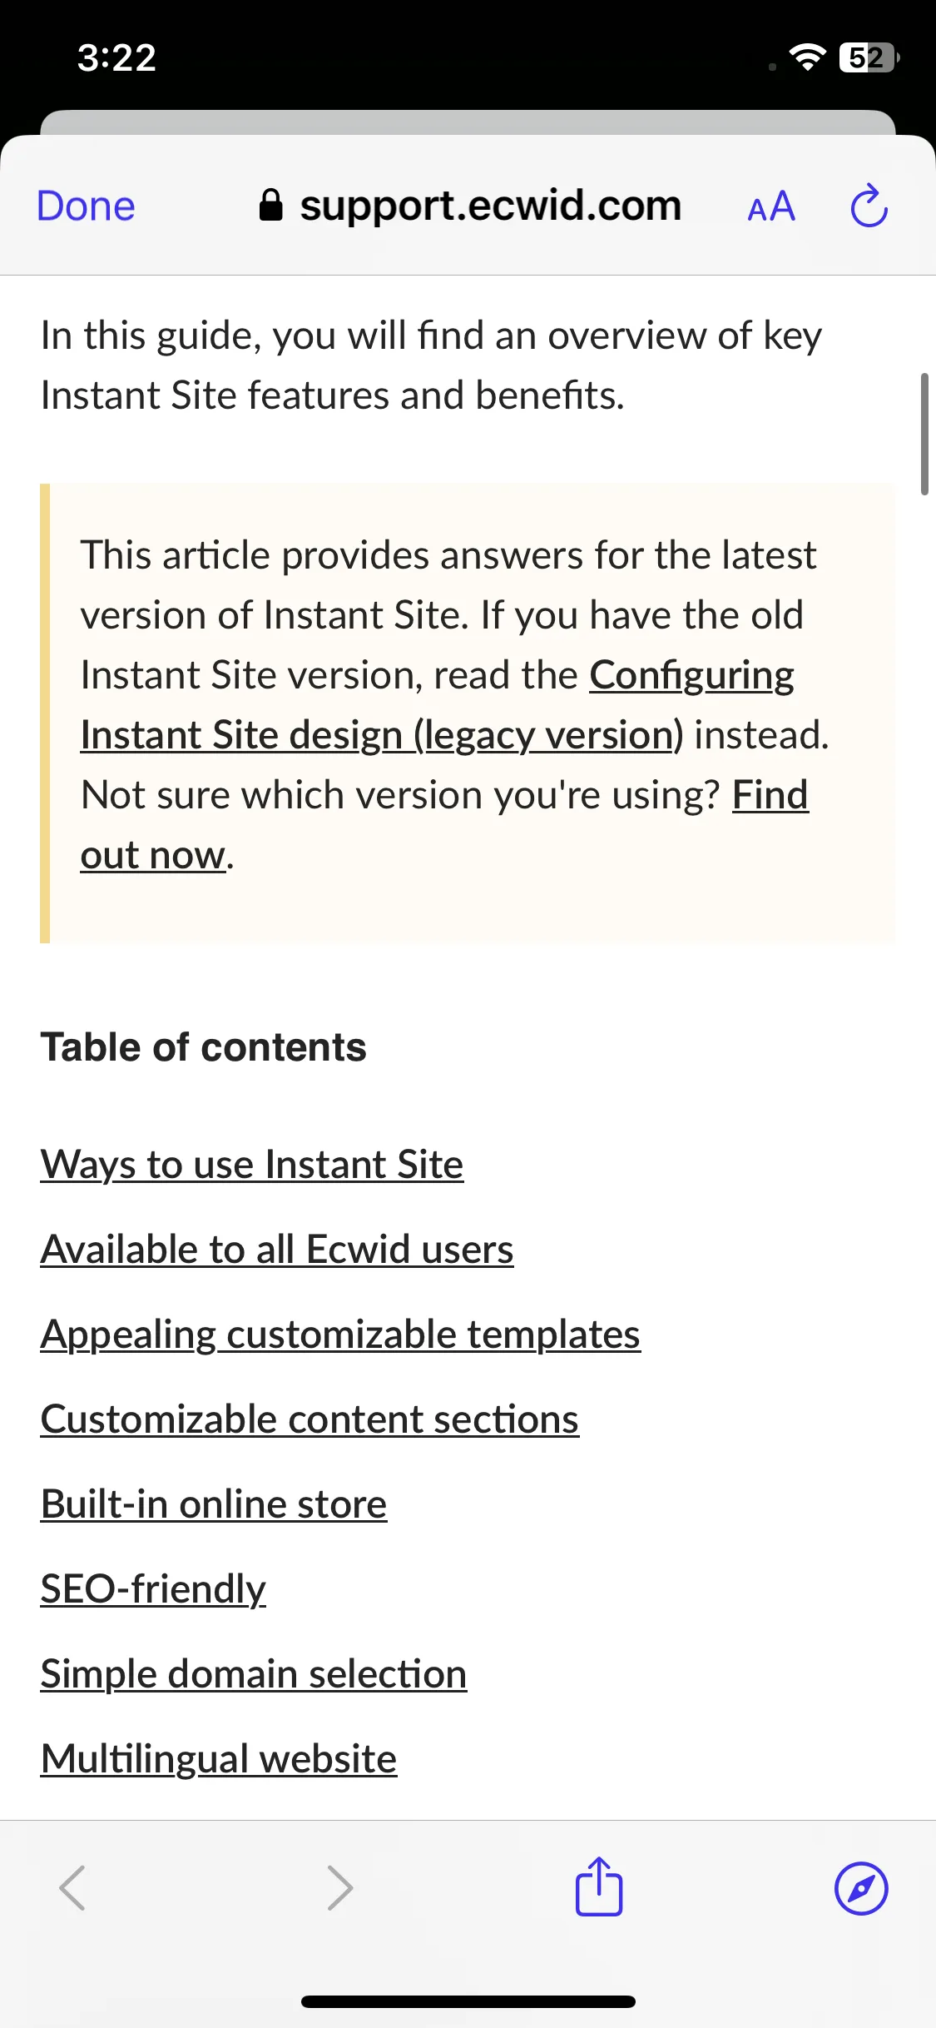Image resolution: width=936 pixels, height=2028 pixels.
Task: Click the page scrollbar indicator
Action: 924,435
